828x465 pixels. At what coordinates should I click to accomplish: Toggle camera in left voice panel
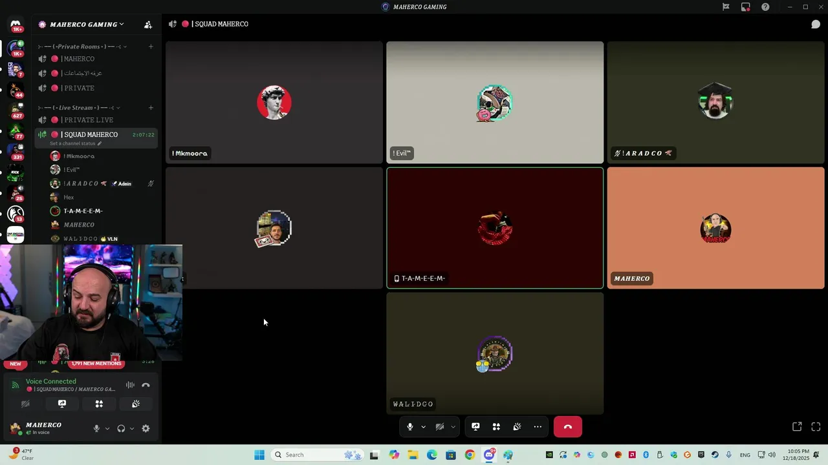coord(25,404)
